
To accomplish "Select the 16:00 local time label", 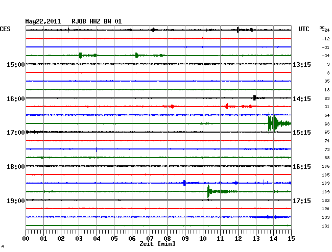I will click(16, 99).
